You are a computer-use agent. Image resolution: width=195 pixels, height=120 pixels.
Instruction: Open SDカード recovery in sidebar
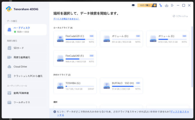click(19, 48)
